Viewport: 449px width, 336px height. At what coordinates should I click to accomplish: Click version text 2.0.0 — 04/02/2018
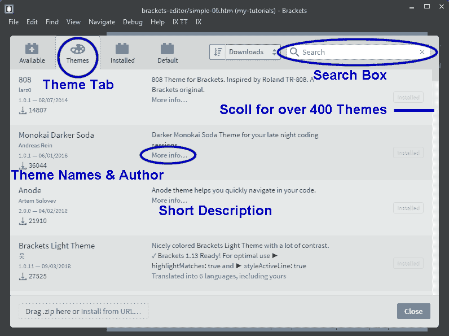(43, 211)
